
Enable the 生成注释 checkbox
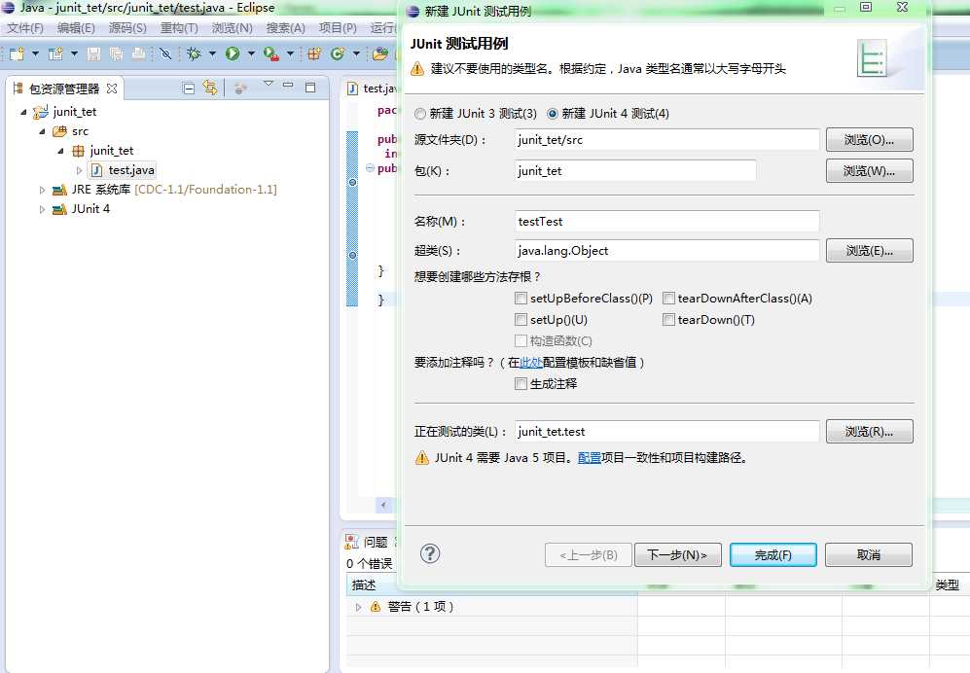point(521,384)
